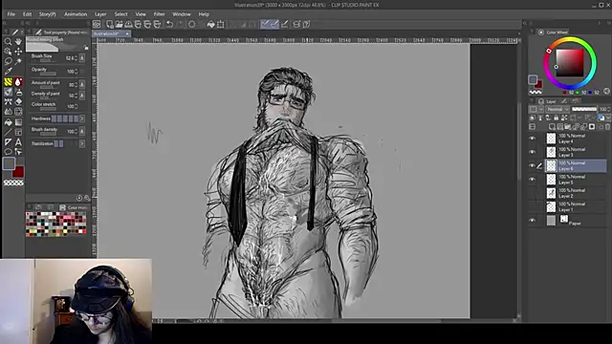Open the Normal blending mode dropdown
Viewport: 612px width, 344px height.
pos(557,109)
